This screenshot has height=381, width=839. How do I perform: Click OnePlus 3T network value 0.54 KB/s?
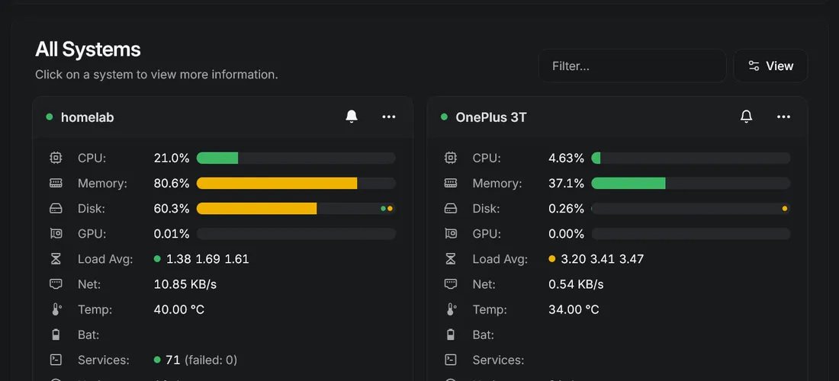click(x=576, y=284)
